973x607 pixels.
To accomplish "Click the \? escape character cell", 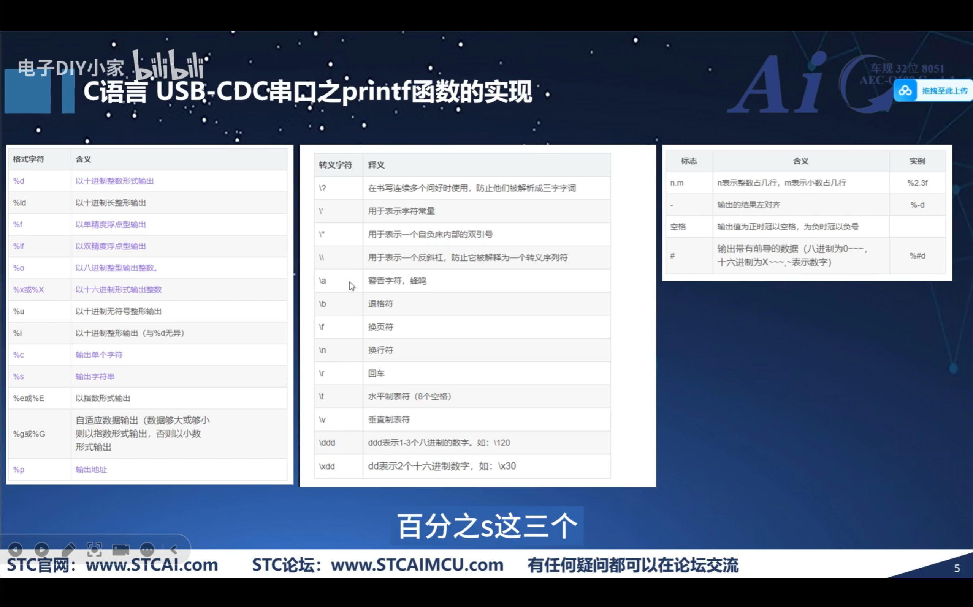I will pos(338,188).
